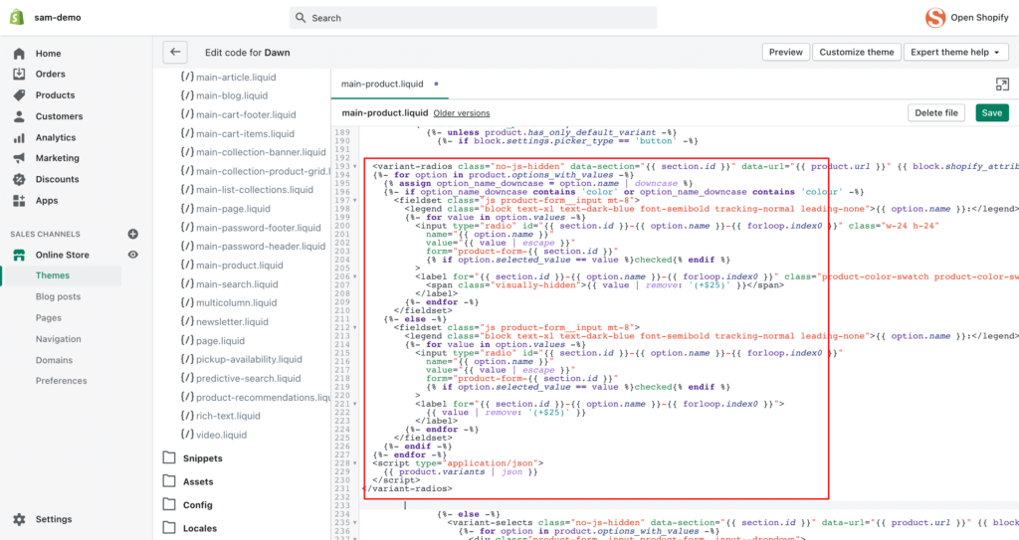Open Pages in the sidebar
Image resolution: width=1019 pixels, height=540 pixels.
pyautogui.click(x=49, y=318)
